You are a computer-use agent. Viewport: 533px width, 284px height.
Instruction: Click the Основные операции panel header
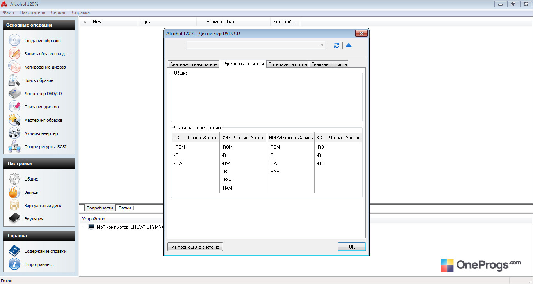[39, 25]
